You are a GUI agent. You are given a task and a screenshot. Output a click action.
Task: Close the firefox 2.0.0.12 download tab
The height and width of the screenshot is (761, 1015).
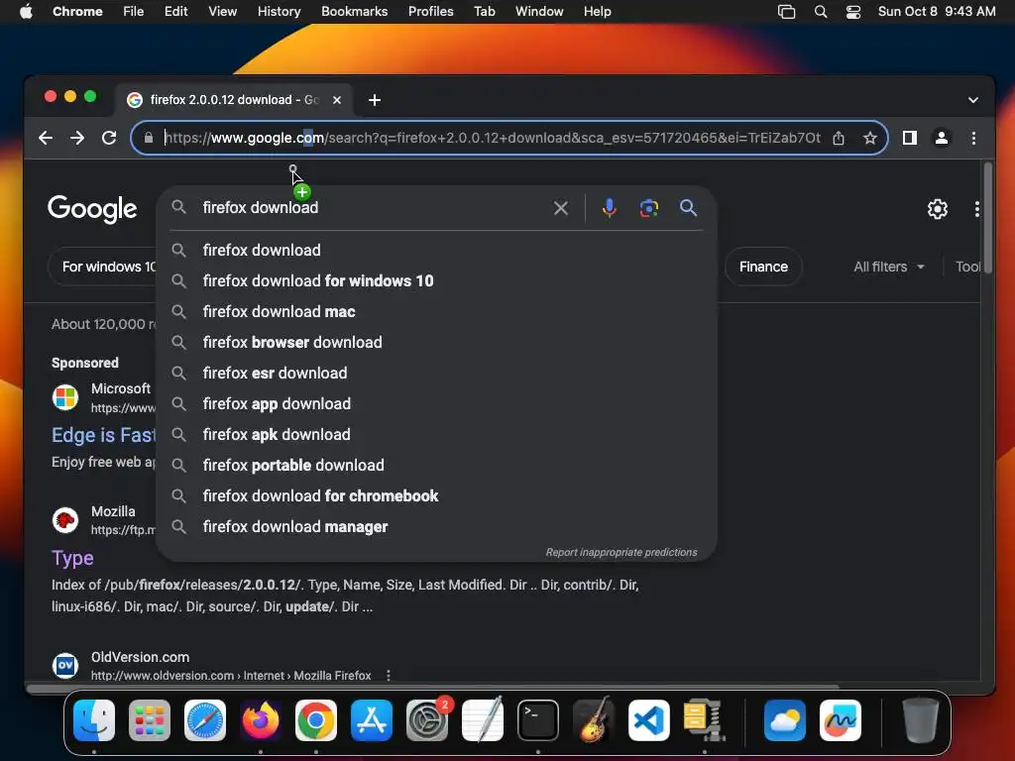(x=337, y=100)
